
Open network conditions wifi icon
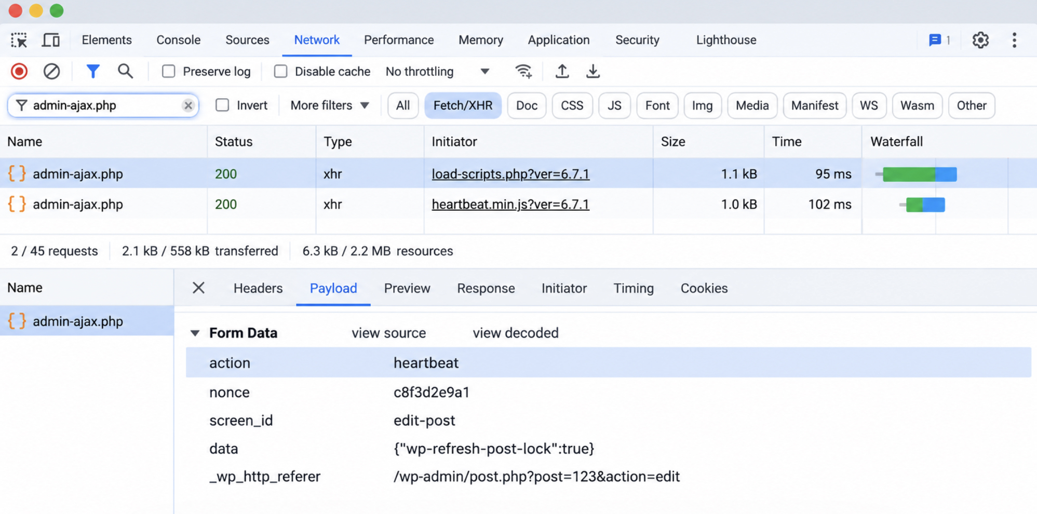tap(523, 71)
